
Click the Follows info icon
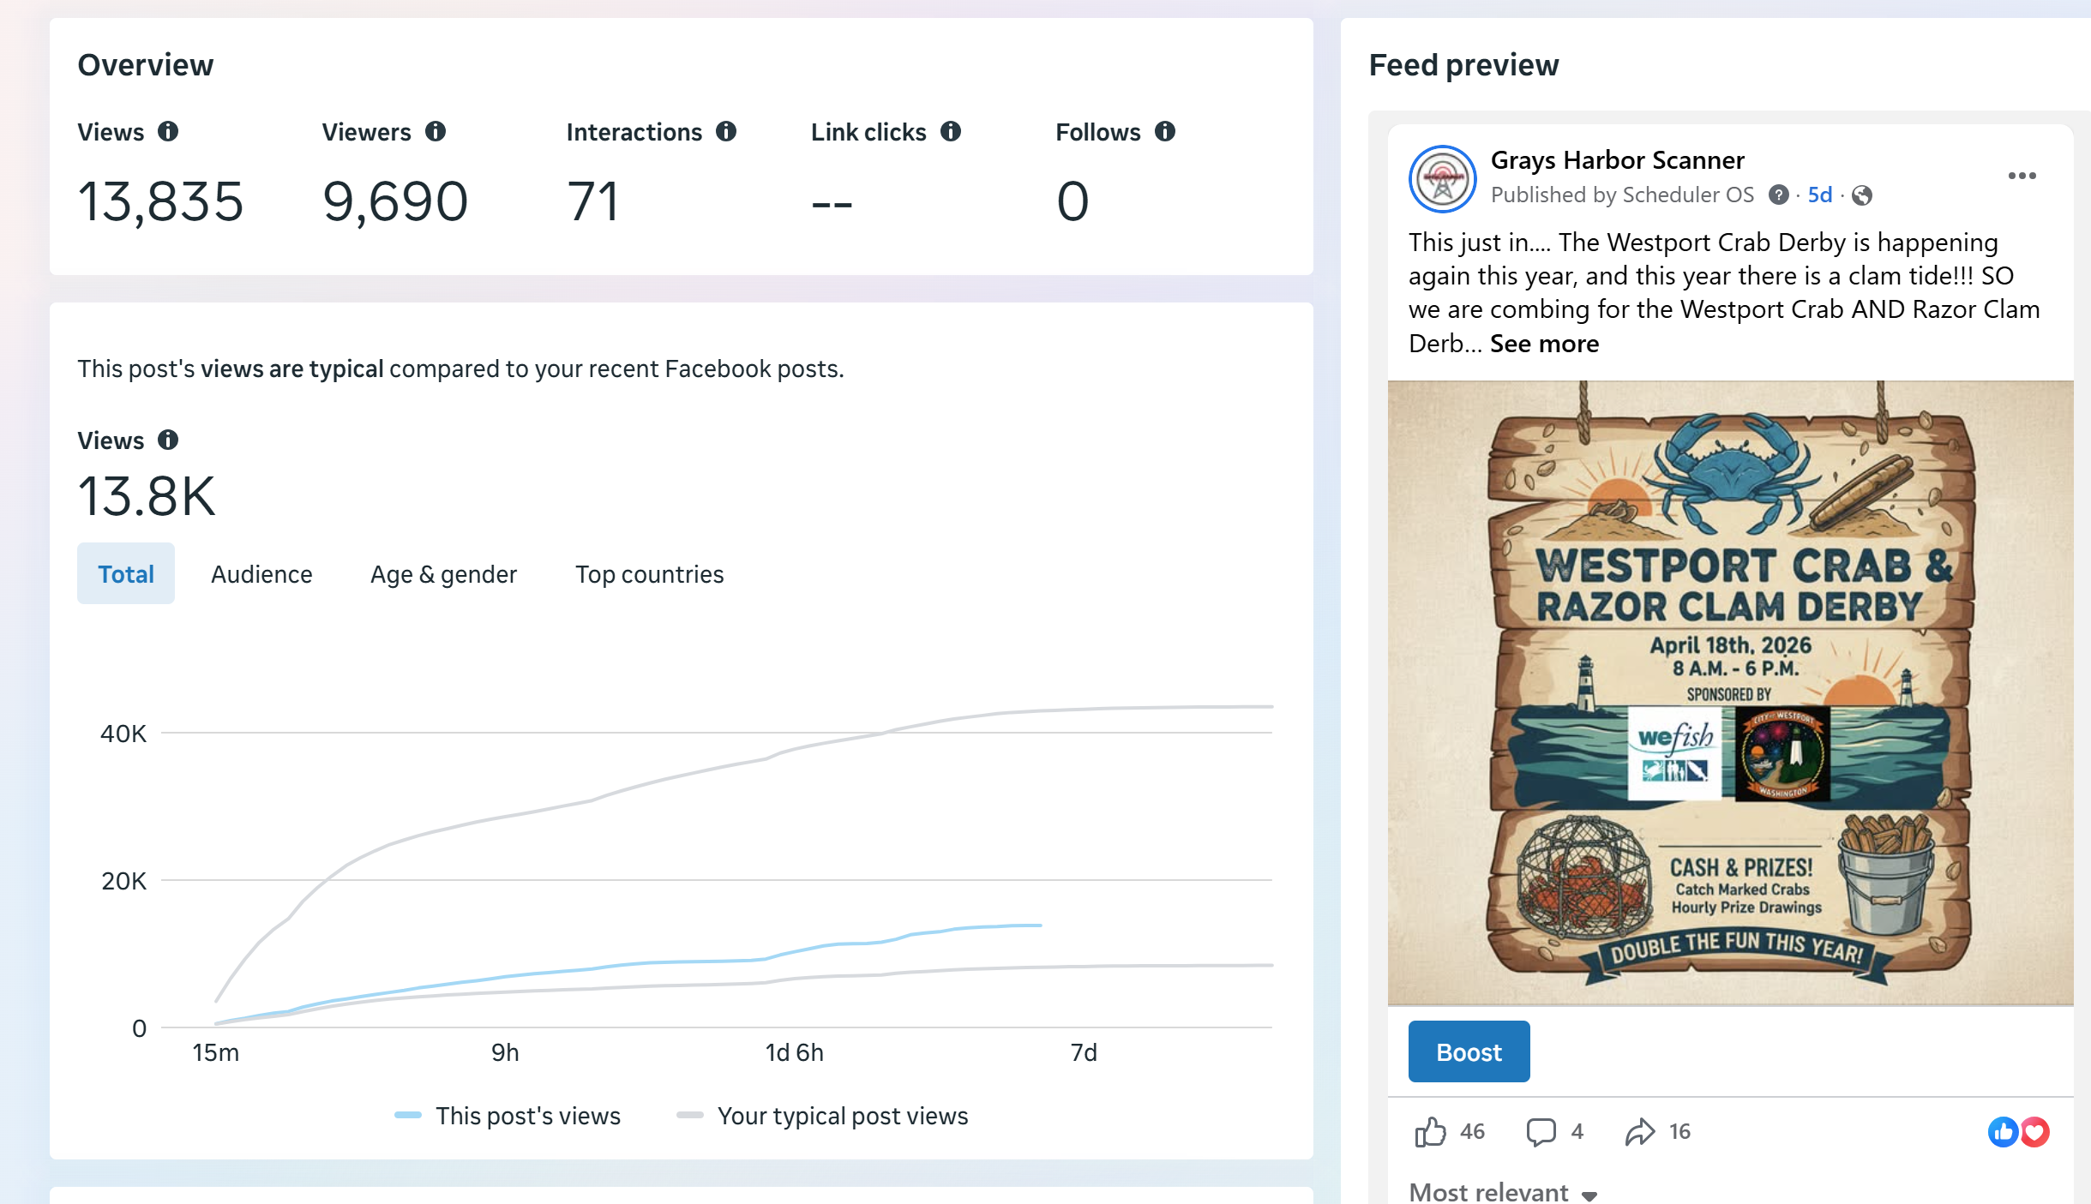click(x=1165, y=131)
